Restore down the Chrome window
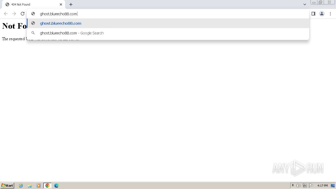This screenshot has width=336, height=189. click(320, 2)
